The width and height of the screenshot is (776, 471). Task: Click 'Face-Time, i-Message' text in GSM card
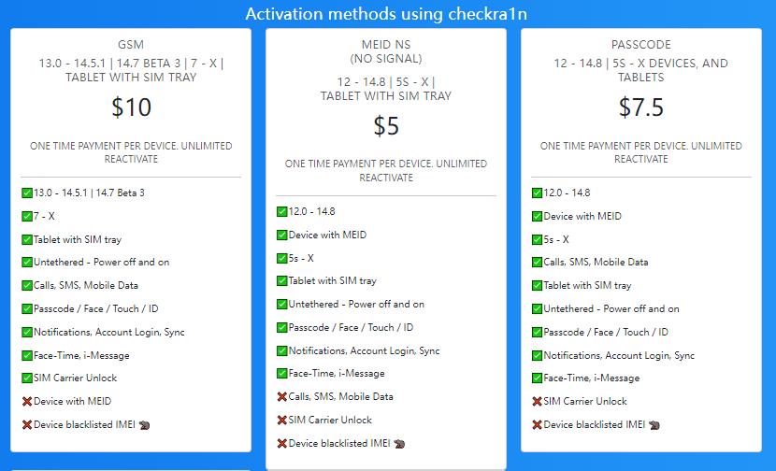[x=81, y=355]
